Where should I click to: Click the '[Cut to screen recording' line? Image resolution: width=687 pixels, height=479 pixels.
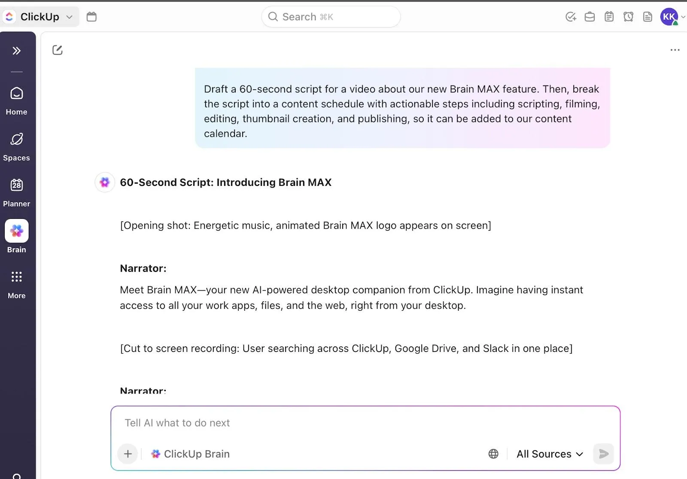pos(346,348)
